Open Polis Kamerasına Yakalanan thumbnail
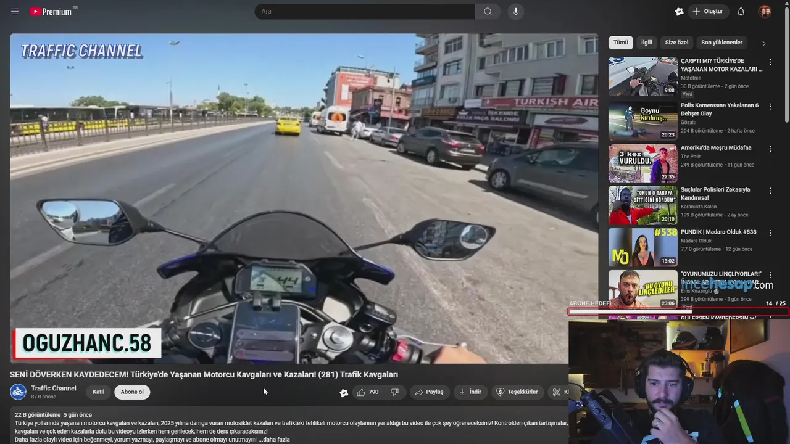The width and height of the screenshot is (790, 444). (642, 121)
